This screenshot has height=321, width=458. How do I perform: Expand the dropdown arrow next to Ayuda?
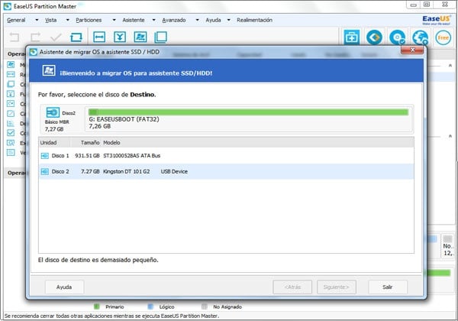point(229,20)
